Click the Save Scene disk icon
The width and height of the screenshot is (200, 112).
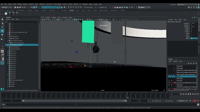click(x=20, y=7)
